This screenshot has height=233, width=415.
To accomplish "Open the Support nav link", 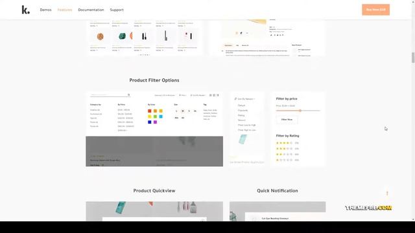I will (117, 10).
